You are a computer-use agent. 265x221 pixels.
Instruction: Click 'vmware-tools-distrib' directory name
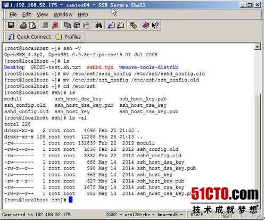click(149, 67)
